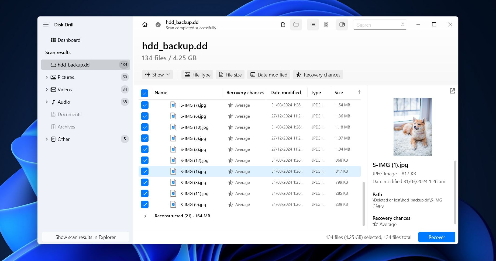The width and height of the screenshot is (496, 261).
Task: Toggle the preview panel icon
Action: [342, 25]
